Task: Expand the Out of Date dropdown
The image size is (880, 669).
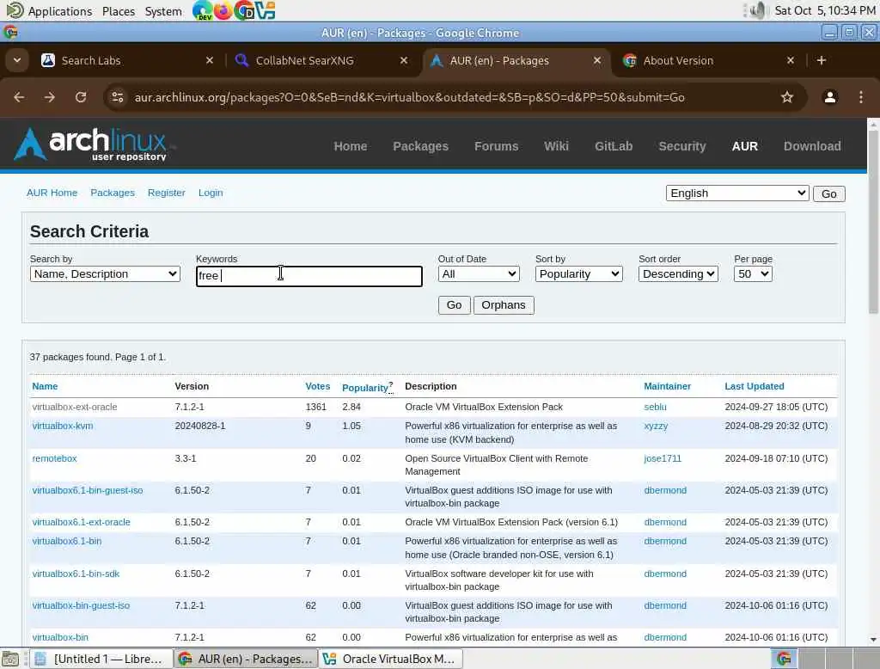Action: (479, 273)
